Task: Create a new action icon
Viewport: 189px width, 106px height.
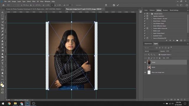Action: 181,41
